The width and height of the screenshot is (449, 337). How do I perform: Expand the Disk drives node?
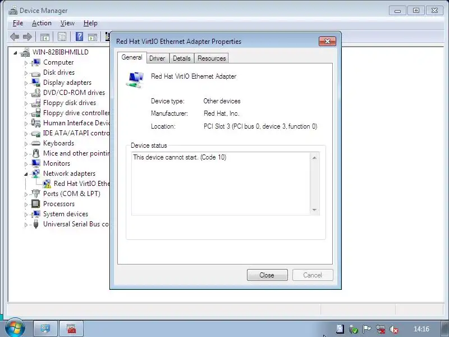coord(26,73)
